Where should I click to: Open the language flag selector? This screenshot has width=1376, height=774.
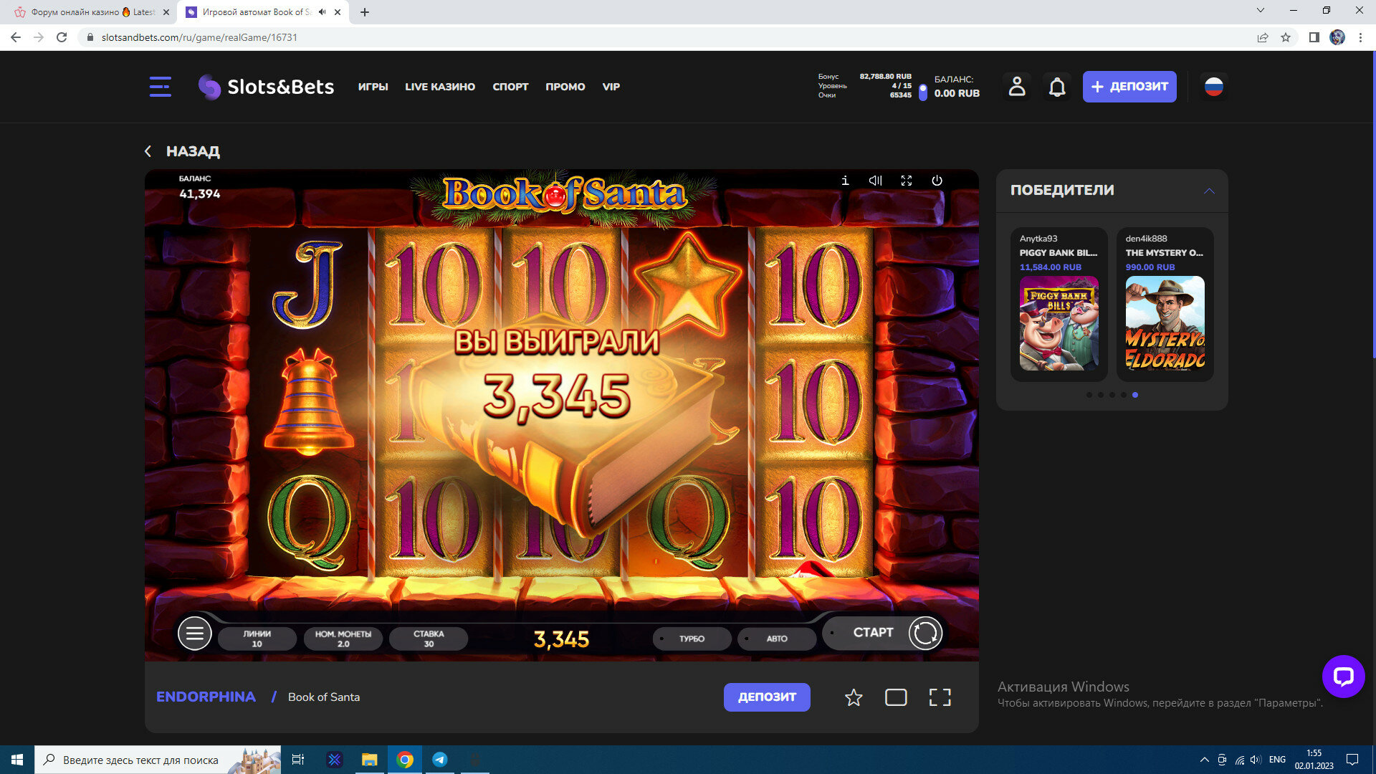pyautogui.click(x=1213, y=87)
